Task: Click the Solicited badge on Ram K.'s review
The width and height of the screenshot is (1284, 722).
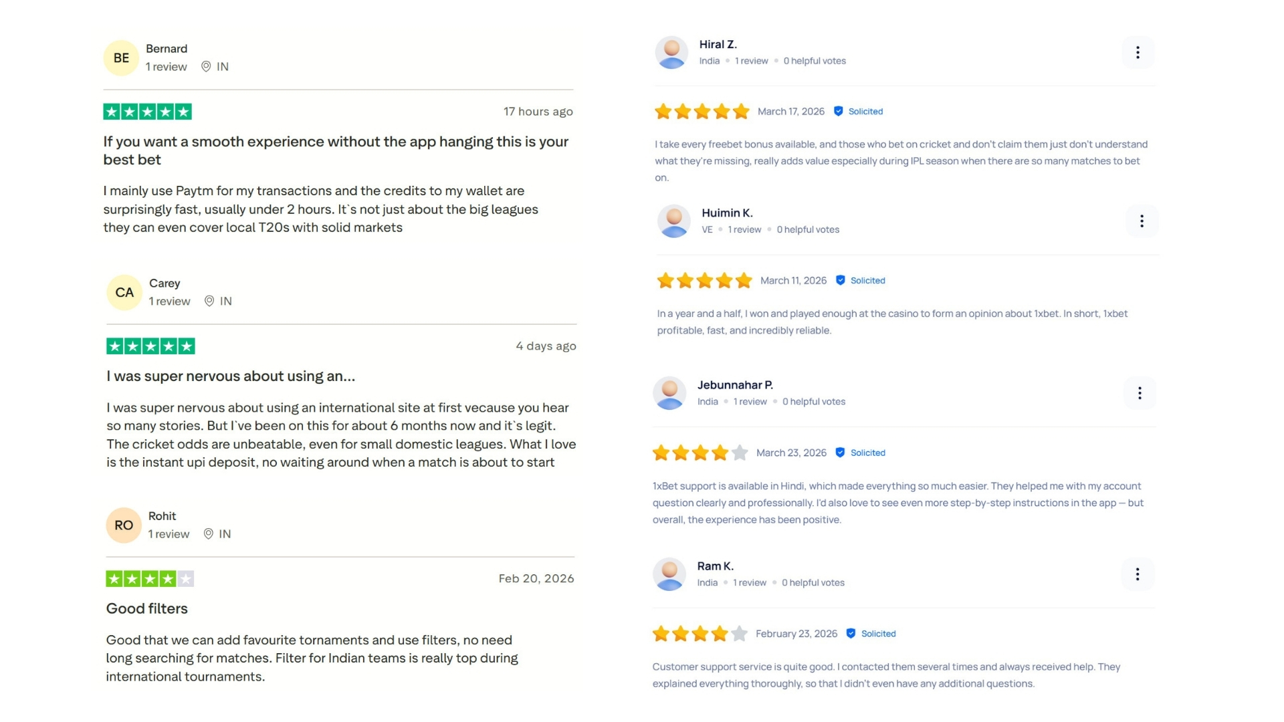Action: [x=869, y=633]
